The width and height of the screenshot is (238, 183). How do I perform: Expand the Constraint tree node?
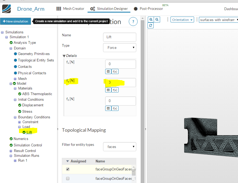[x=20, y=122]
